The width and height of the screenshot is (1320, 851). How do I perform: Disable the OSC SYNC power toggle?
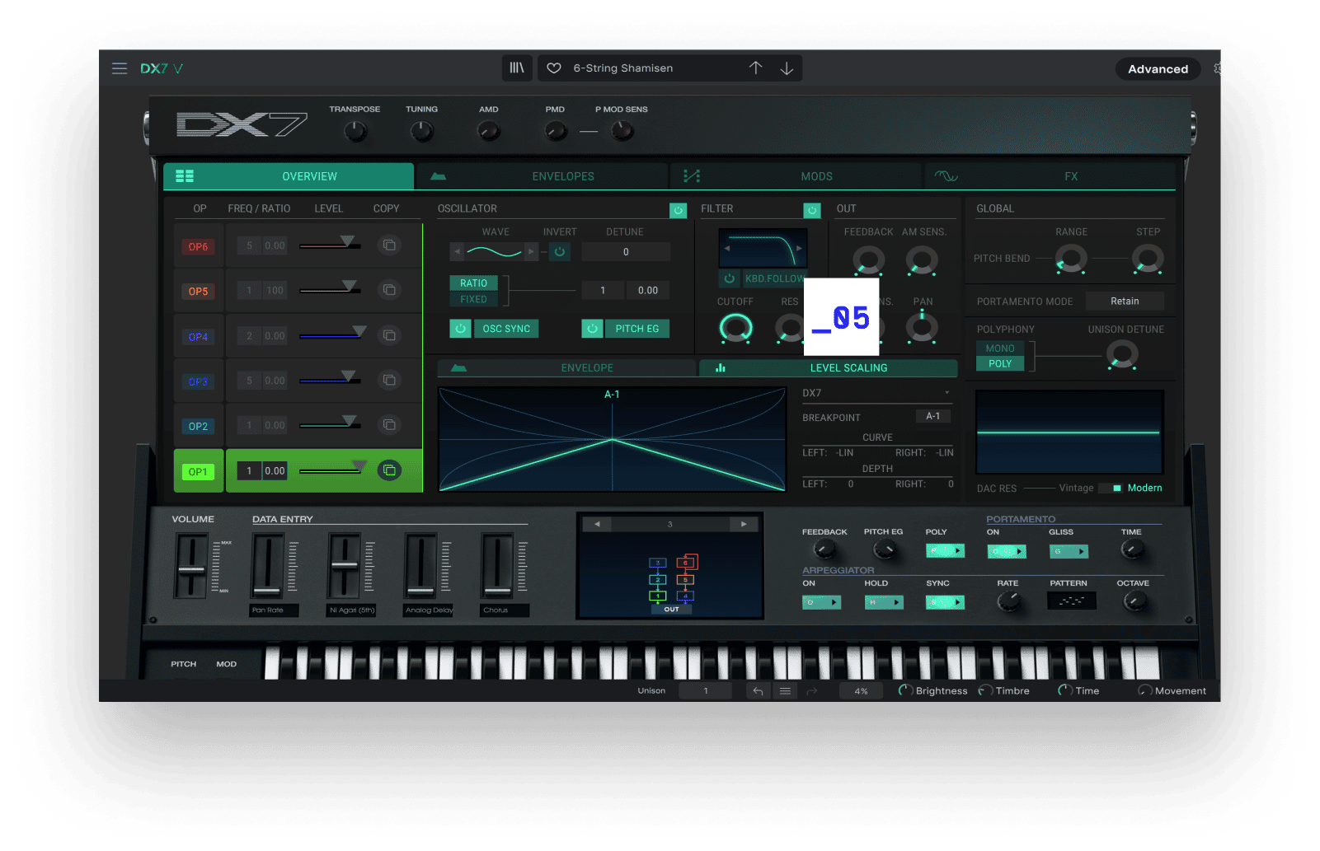point(460,329)
